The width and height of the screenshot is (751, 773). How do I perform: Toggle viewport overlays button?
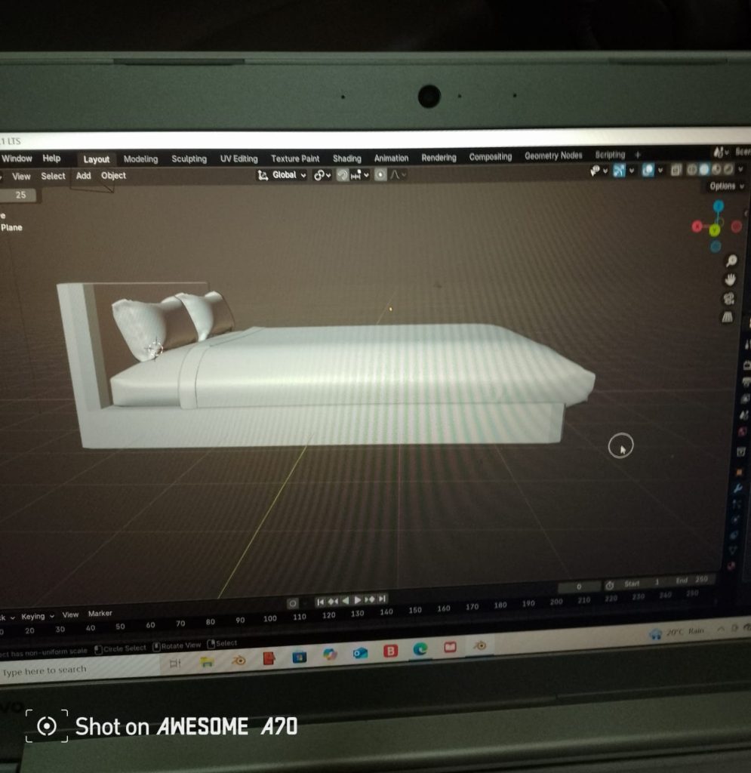pyautogui.click(x=648, y=171)
